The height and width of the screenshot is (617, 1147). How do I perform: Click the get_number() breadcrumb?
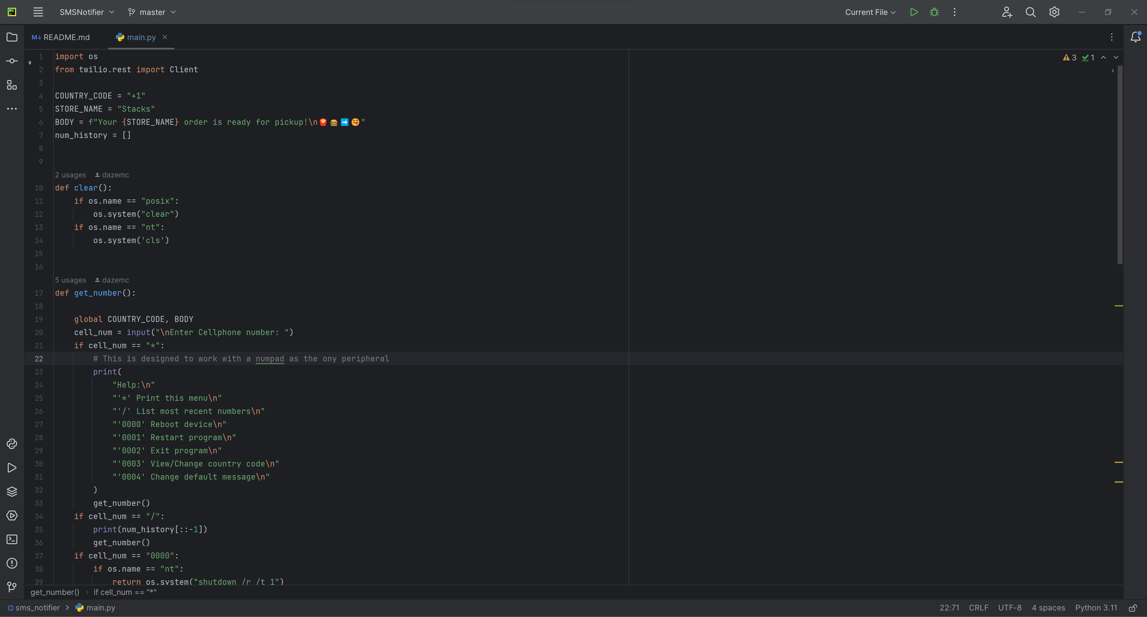pyautogui.click(x=55, y=592)
